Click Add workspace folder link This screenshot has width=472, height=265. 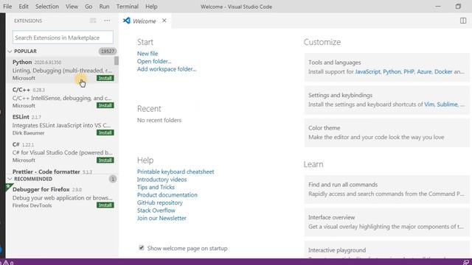pyautogui.click(x=167, y=69)
